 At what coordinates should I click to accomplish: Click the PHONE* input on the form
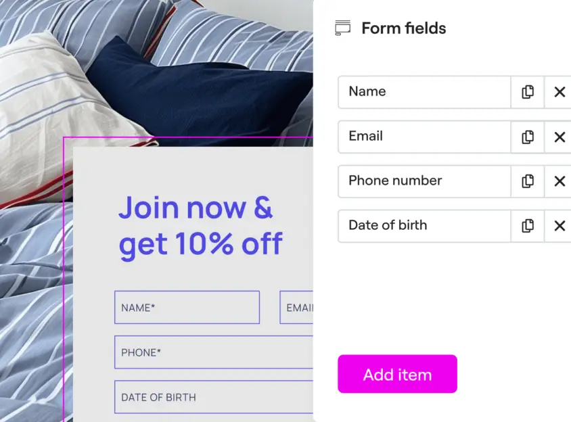coord(213,352)
